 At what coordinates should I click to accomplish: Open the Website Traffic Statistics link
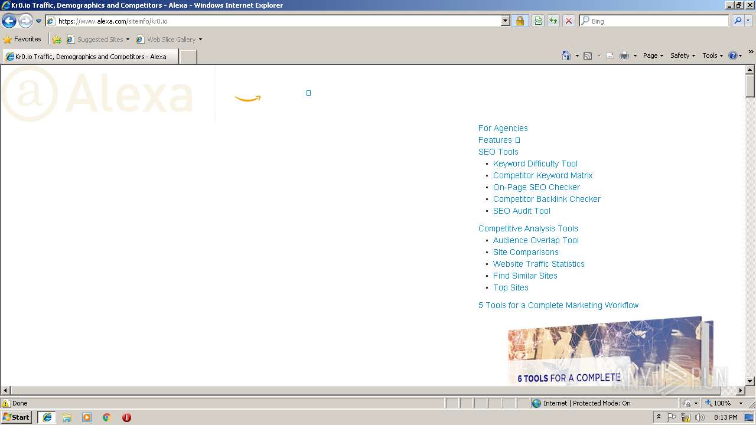539,264
